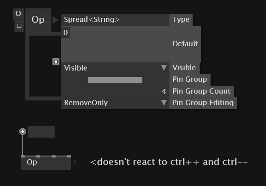Click the right-pointing triangle beside the Op header

[x=55, y=20]
